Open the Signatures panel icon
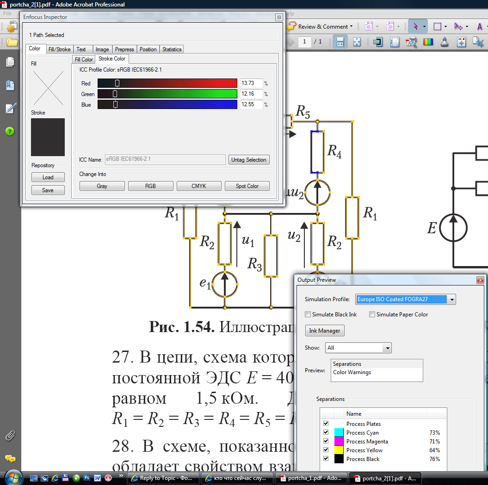488x485 pixels. [10, 109]
